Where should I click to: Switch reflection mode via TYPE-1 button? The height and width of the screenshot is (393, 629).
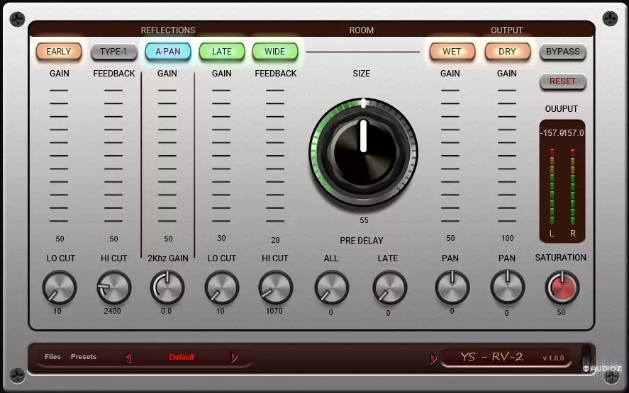(113, 52)
